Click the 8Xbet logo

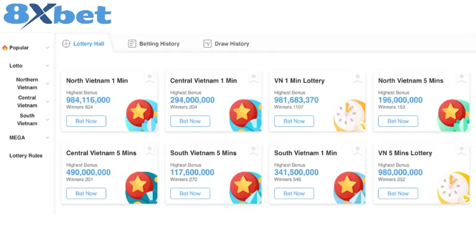coord(58,17)
